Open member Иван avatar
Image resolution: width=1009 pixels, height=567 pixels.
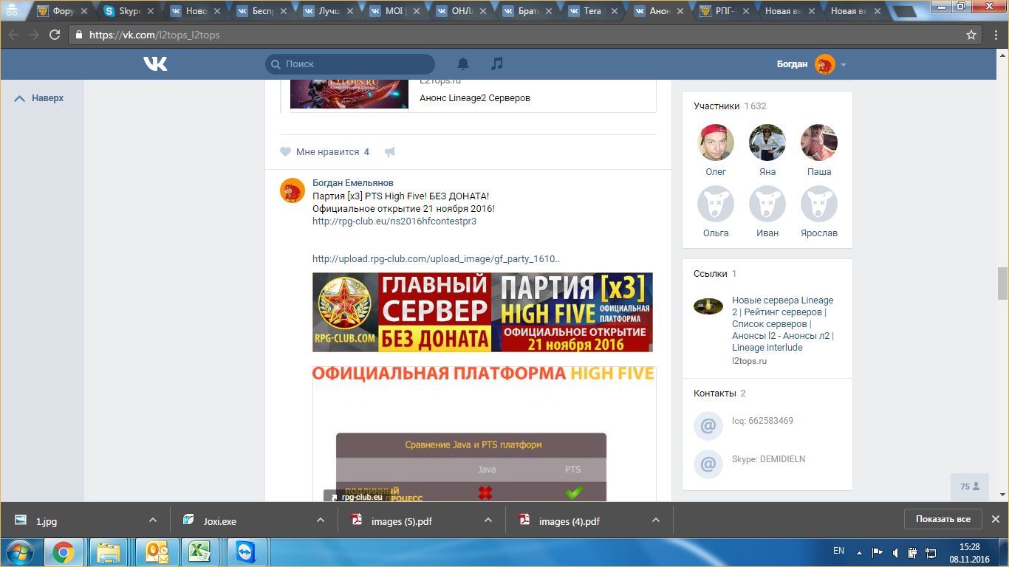pyautogui.click(x=767, y=204)
